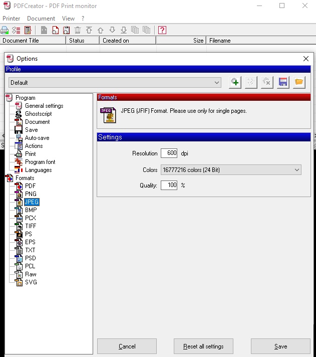Click the red help question mark icon
316x357 pixels.
[x=162, y=30]
